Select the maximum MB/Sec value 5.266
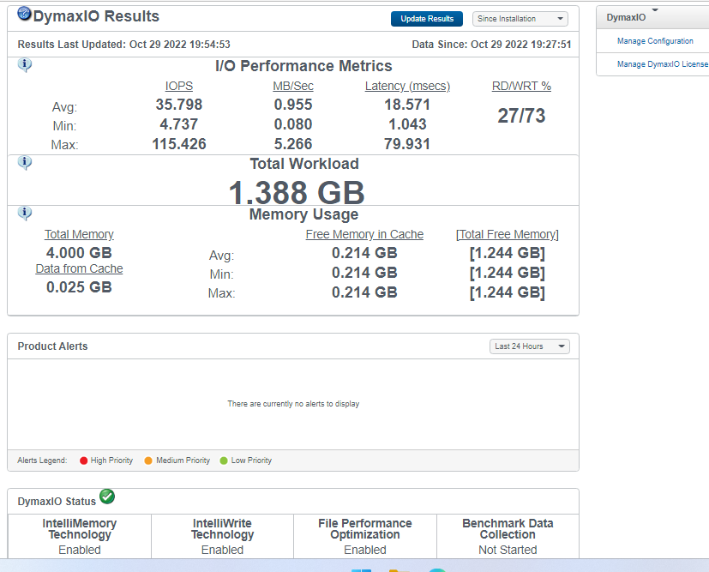The height and width of the screenshot is (572, 709). (x=293, y=144)
